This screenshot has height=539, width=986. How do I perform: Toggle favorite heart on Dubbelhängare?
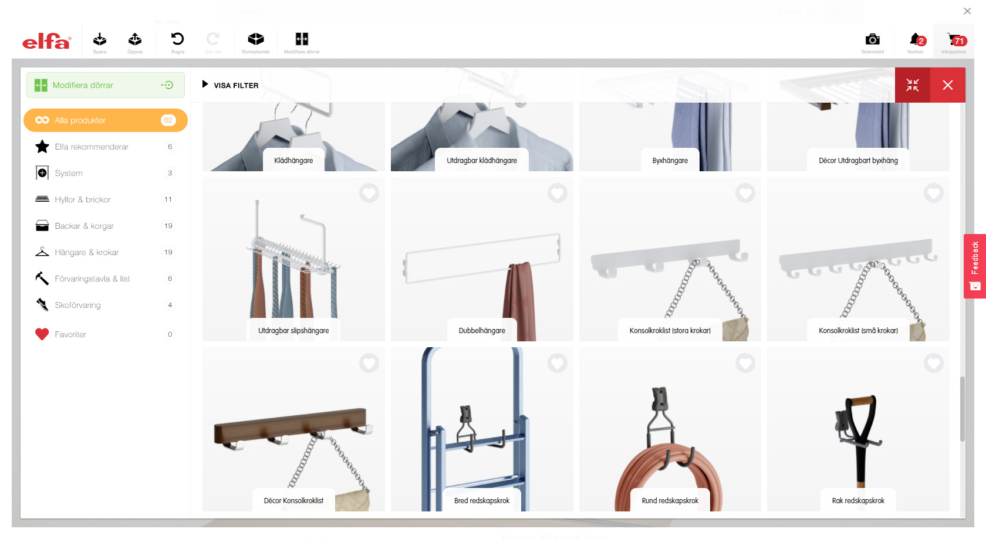point(557,193)
